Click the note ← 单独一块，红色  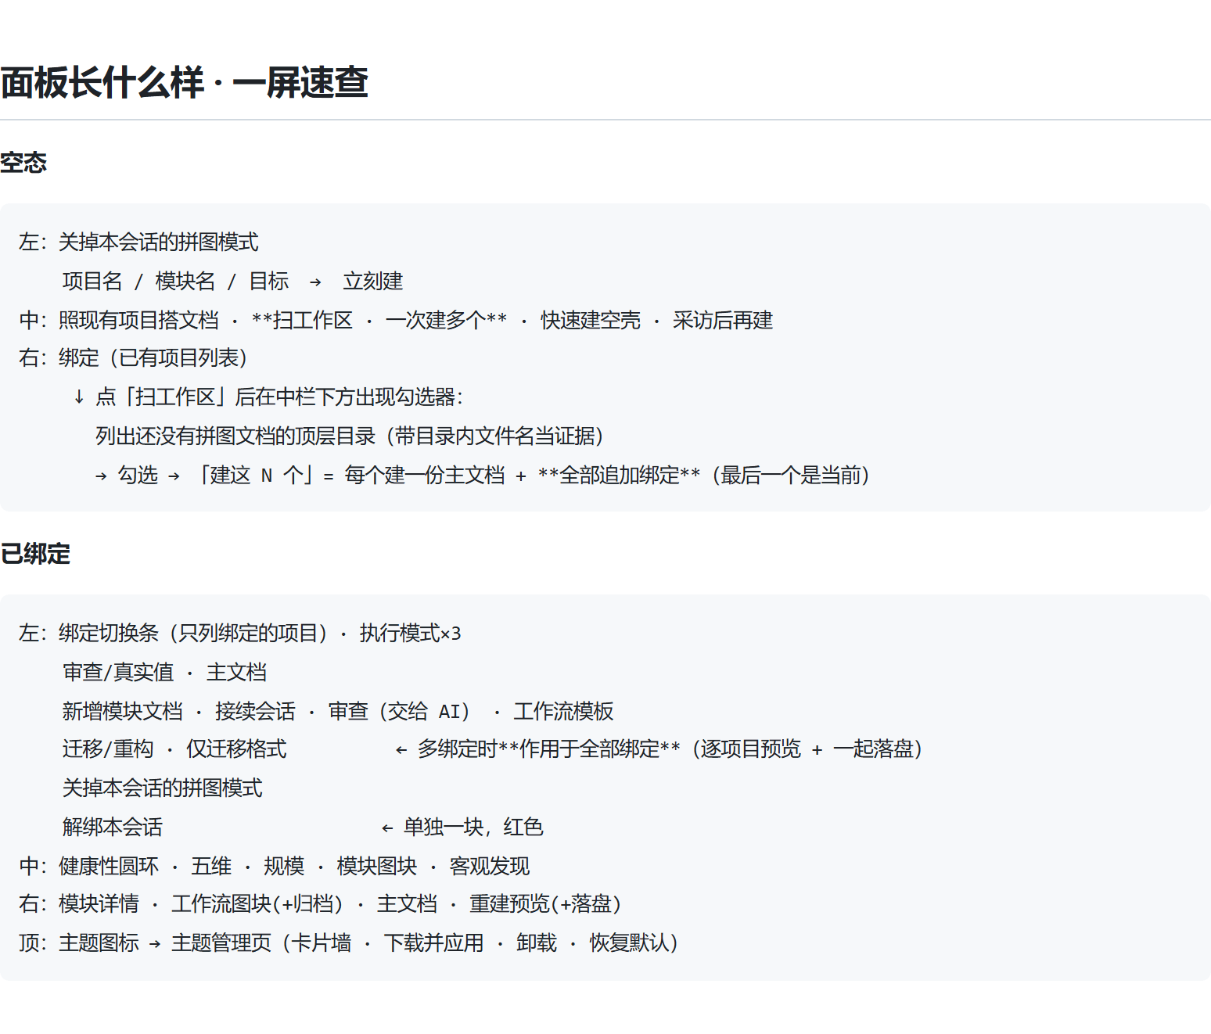click(x=462, y=827)
